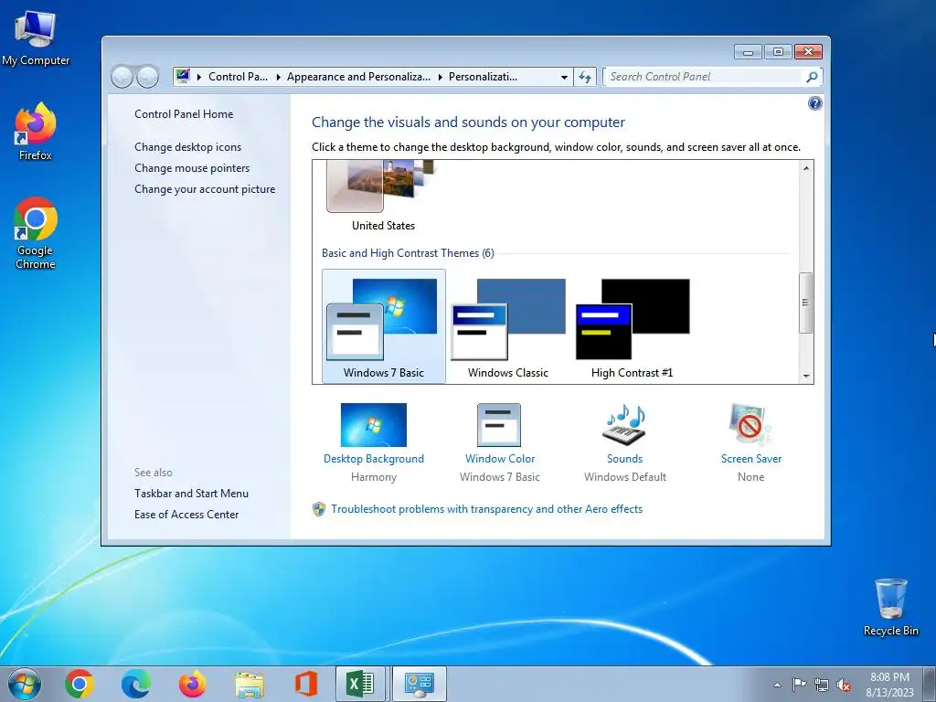Select the High Contrast #1 theme
Viewport: 936px width, 702px height.
click(633, 326)
